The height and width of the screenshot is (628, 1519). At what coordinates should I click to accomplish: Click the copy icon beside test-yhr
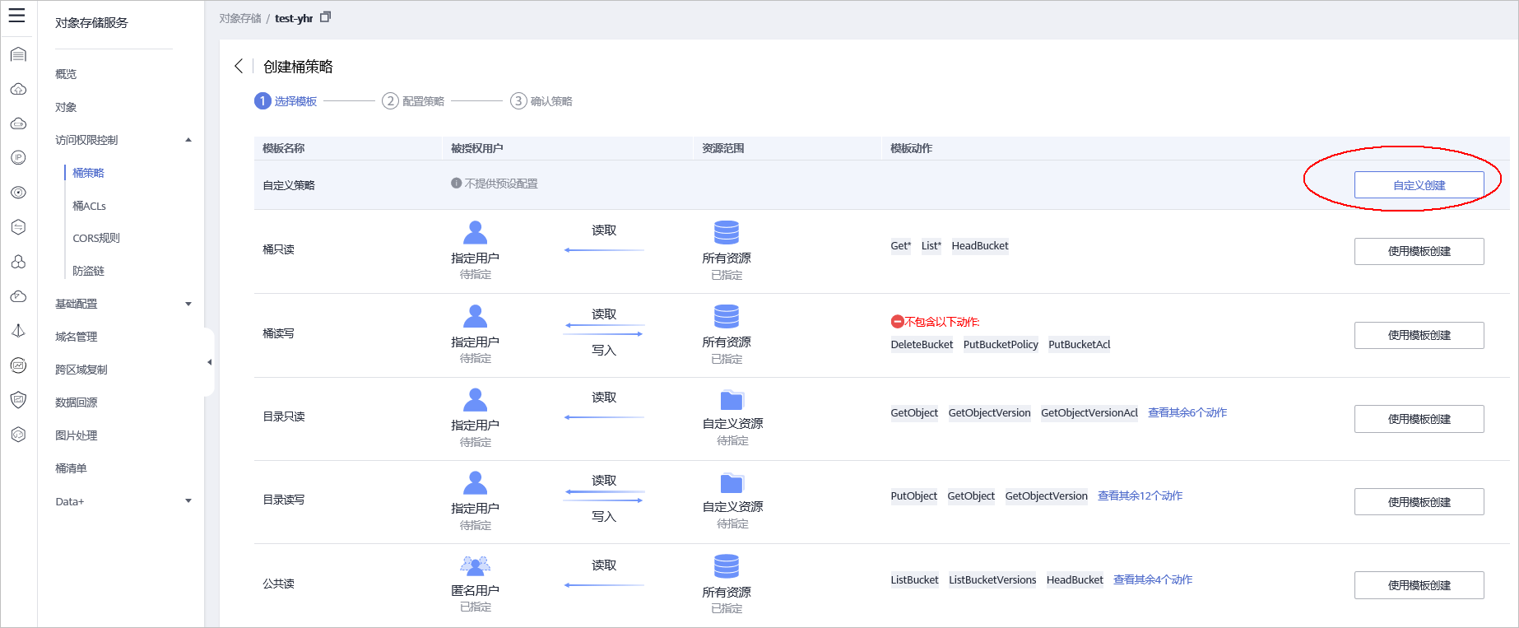pyautogui.click(x=325, y=17)
